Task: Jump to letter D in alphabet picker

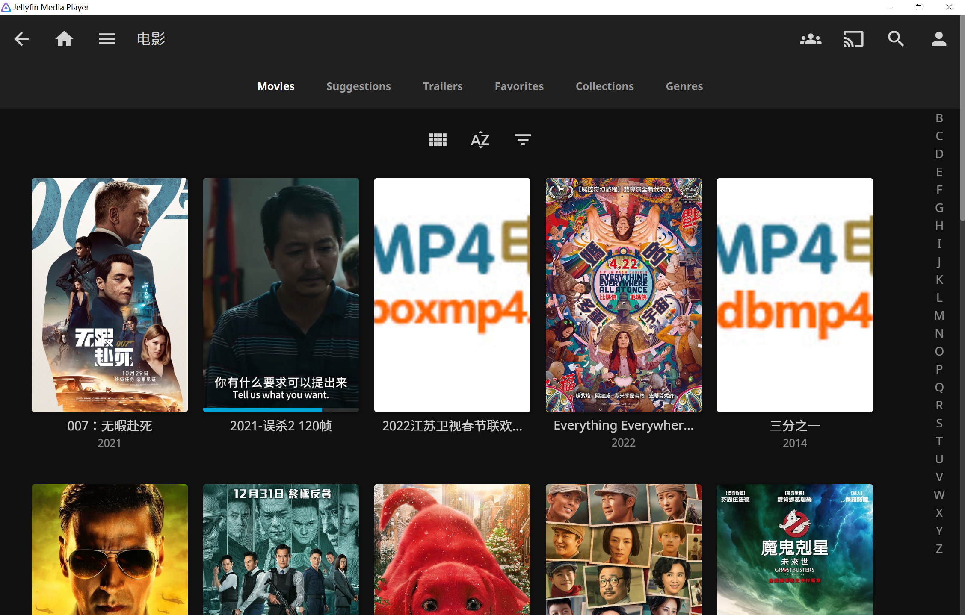Action: (x=939, y=154)
